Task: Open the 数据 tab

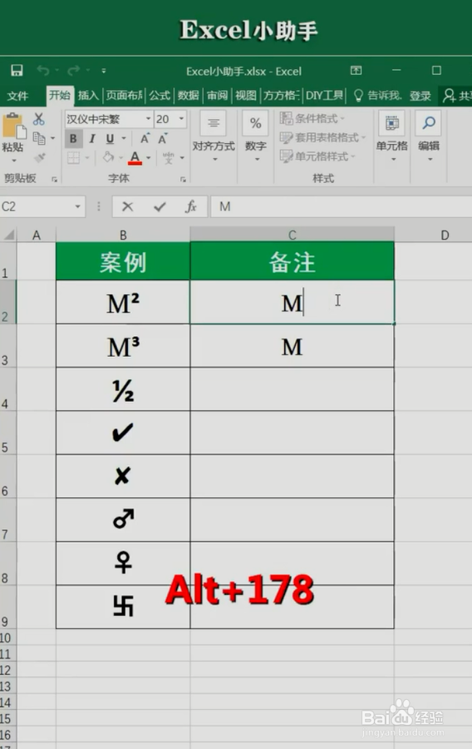Action: [x=189, y=96]
